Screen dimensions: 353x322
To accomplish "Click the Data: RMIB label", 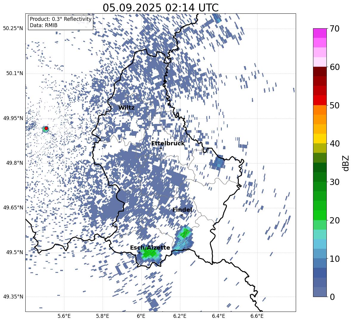I will [44, 25].
